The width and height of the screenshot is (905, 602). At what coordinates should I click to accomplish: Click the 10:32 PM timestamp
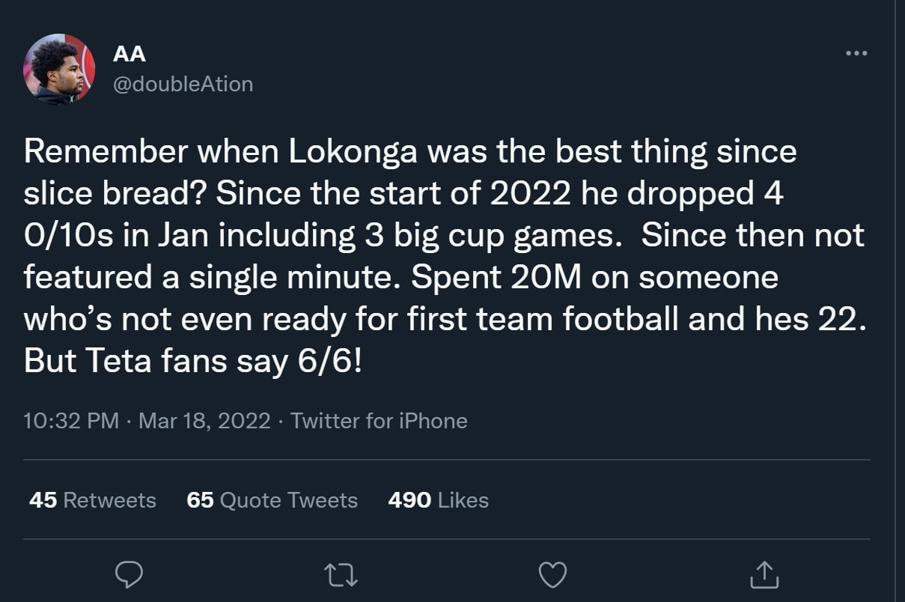[x=71, y=421]
